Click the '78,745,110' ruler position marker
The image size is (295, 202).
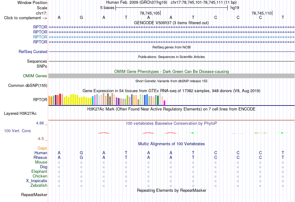(x=261, y=13)
